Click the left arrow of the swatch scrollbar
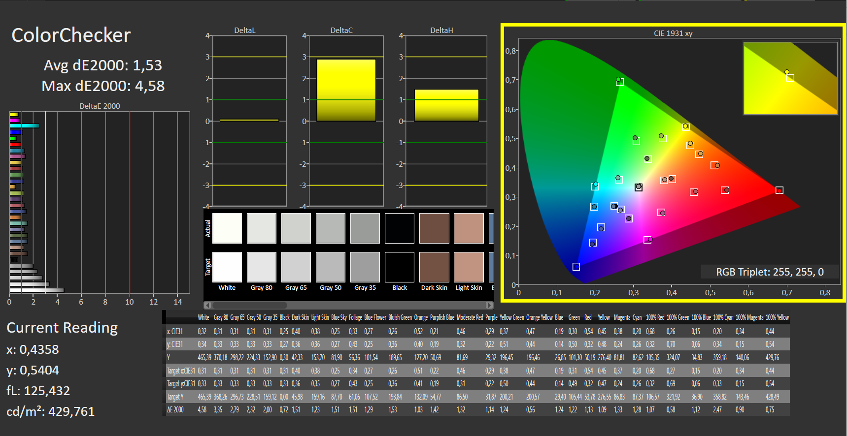847x436 pixels. pos(207,305)
